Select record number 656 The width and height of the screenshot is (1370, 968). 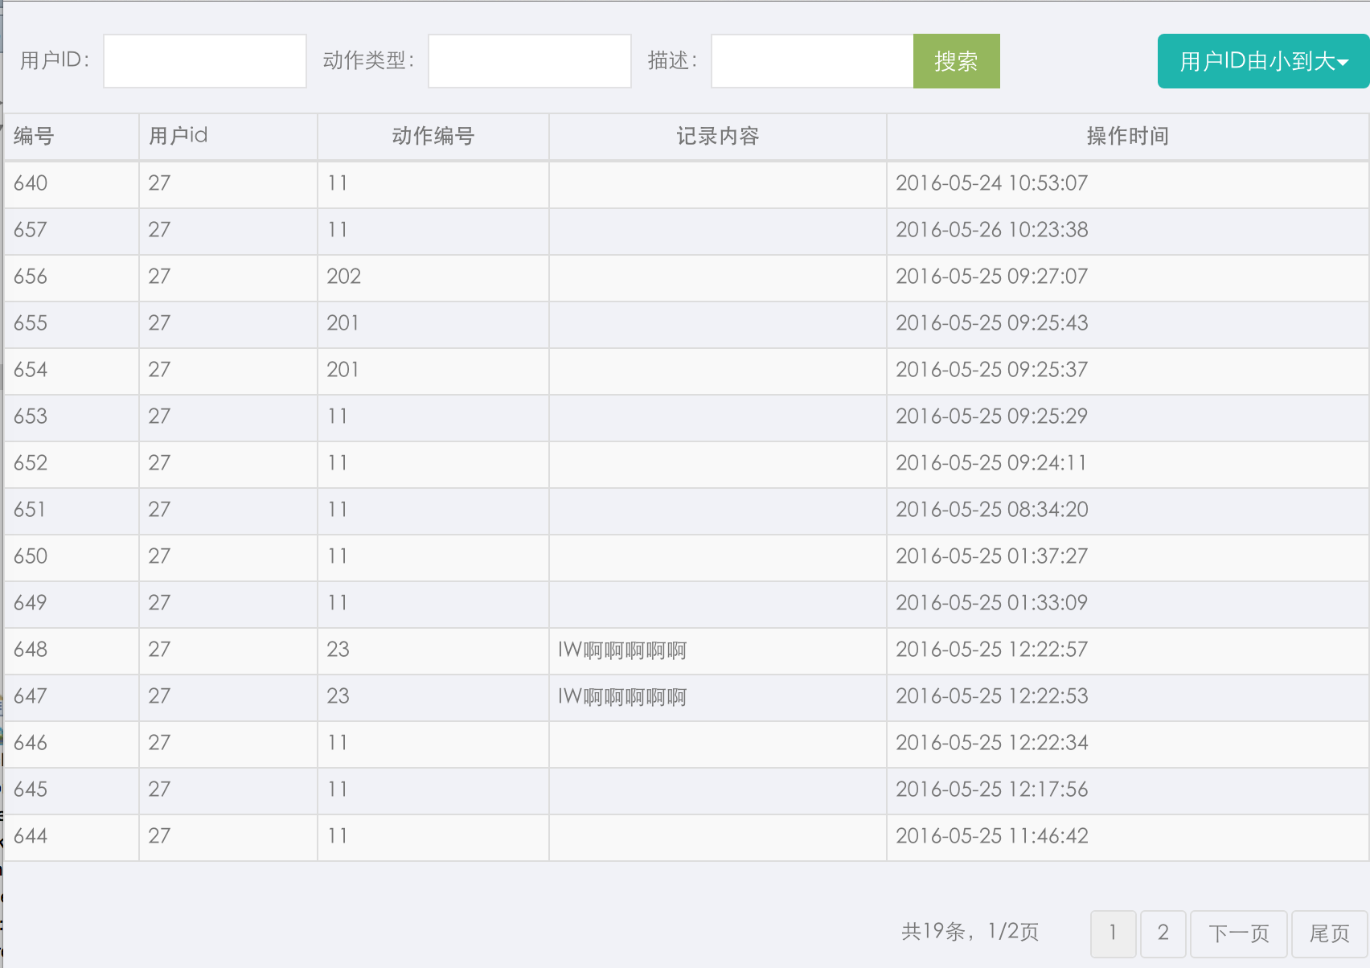31,277
